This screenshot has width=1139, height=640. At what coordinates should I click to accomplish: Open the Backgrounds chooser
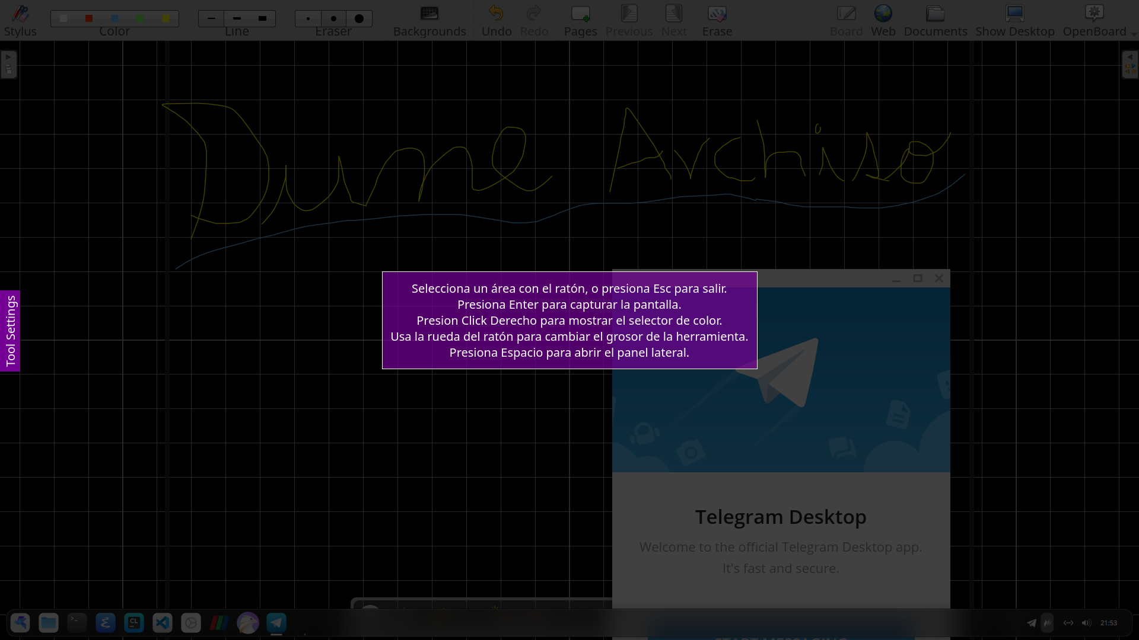coord(429,20)
